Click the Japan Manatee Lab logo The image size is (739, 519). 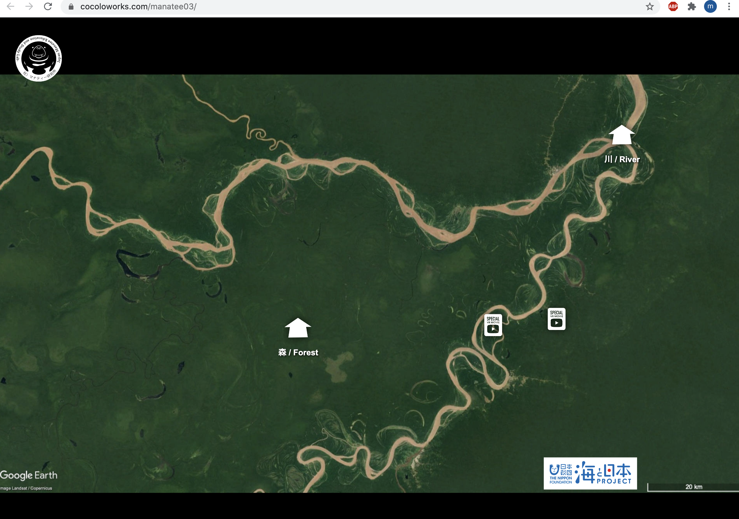tap(39, 58)
